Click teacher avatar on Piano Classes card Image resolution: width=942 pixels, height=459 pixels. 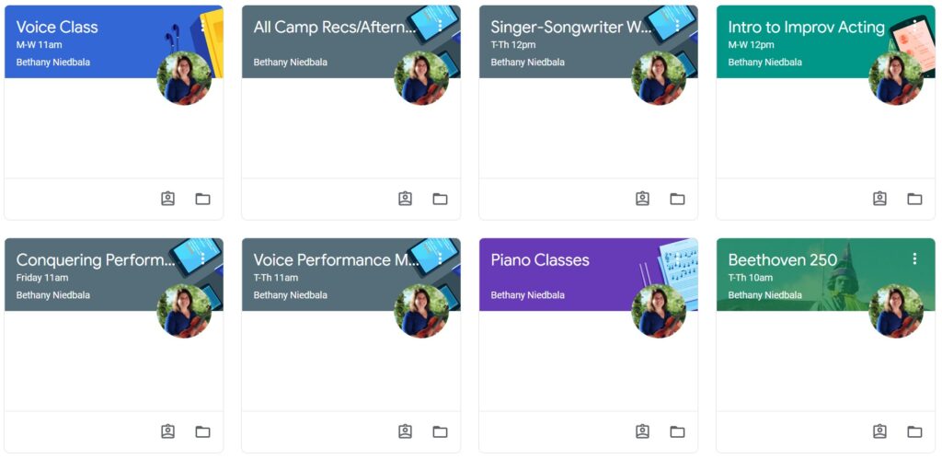[659, 311]
